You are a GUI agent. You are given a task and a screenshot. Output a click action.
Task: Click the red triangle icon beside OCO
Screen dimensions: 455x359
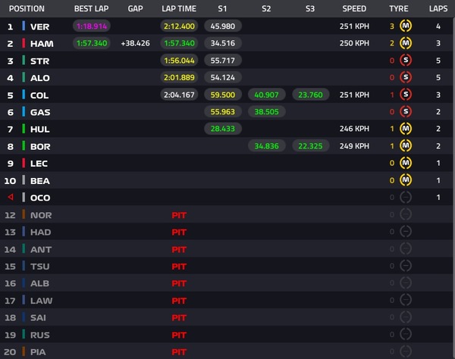10,198
